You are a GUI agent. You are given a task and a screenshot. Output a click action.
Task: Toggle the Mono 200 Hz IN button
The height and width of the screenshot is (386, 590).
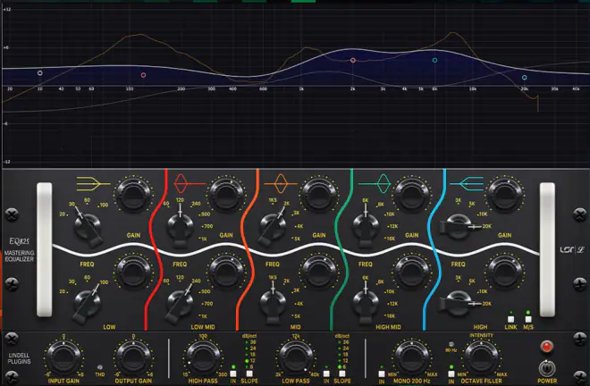pos(382,373)
